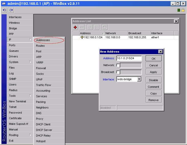Expand the IP submenu arrow
Viewport: 187px width, 145px height.
(30, 40)
